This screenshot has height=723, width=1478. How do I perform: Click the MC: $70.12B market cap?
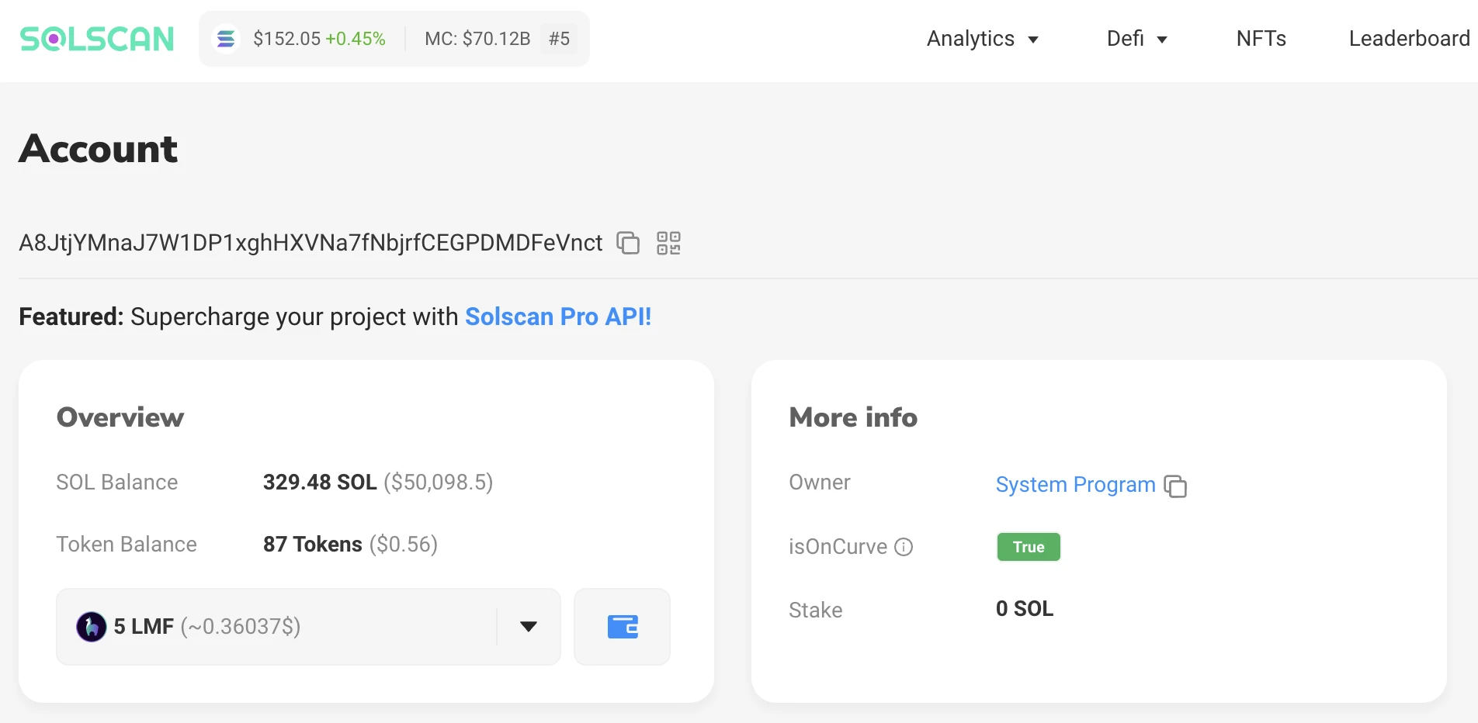point(477,39)
